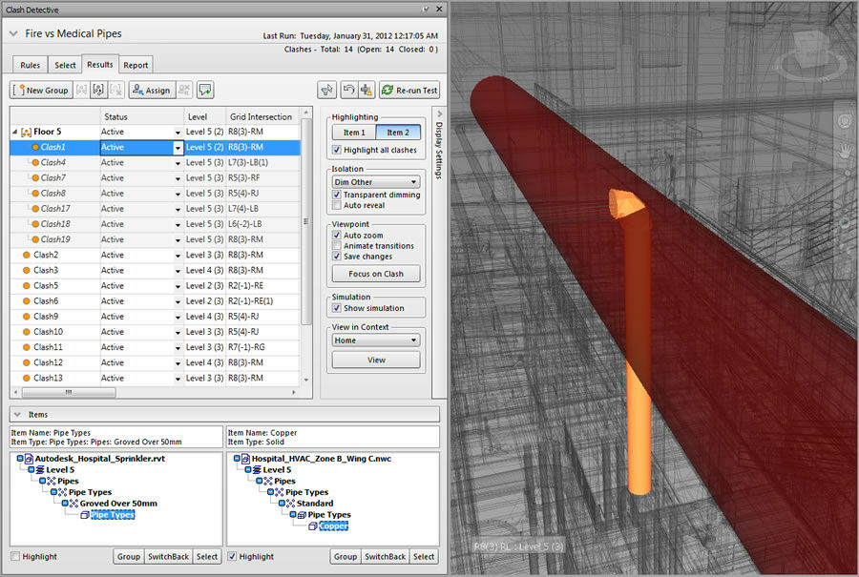This screenshot has width=859, height=577.
Task: Uncheck Highlight all clashes
Action: pos(337,151)
